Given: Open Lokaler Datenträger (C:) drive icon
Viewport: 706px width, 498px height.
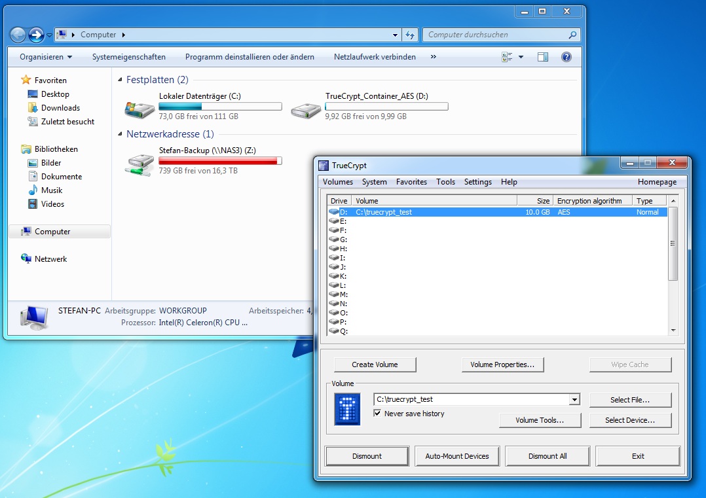Looking at the screenshot, I should 139,109.
